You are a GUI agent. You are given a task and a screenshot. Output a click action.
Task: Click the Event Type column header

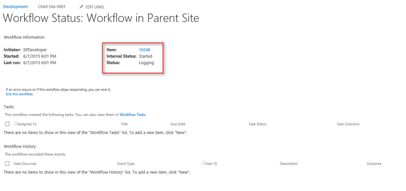pyautogui.click(x=126, y=164)
